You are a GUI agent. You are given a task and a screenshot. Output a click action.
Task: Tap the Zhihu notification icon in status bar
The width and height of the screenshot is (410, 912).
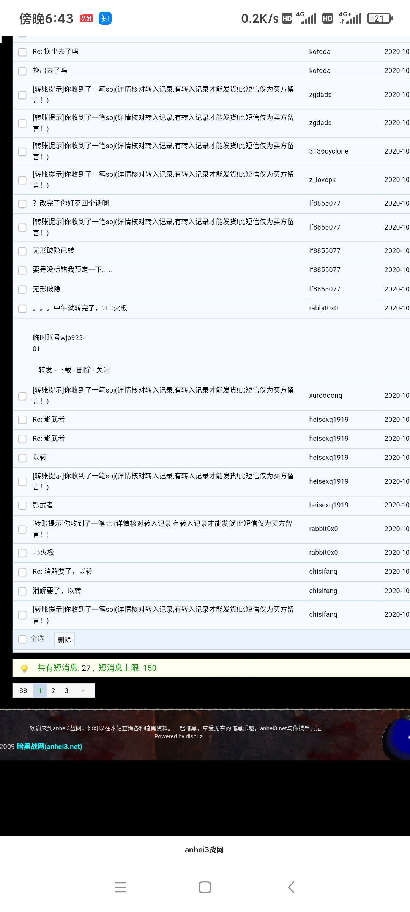[105, 18]
